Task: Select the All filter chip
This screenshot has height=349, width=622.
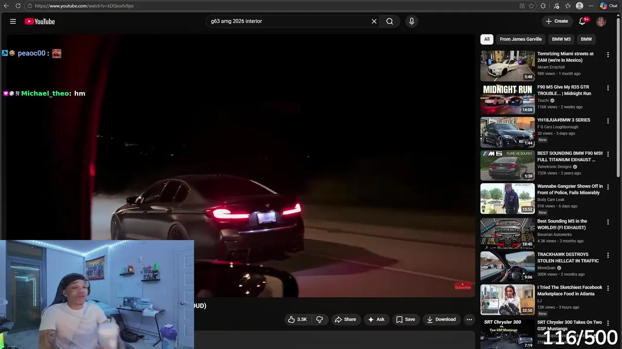Action: 487,39
